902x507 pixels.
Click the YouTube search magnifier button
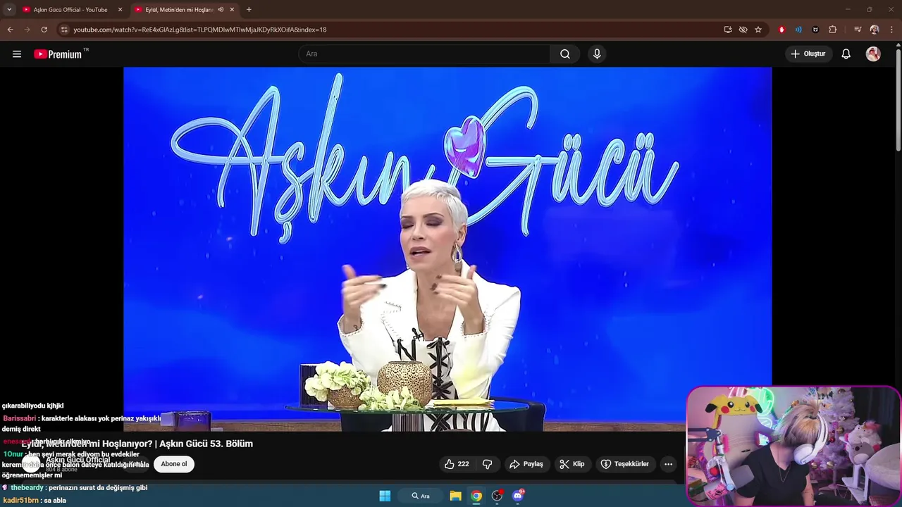pyautogui.click(x=565, y=54)
